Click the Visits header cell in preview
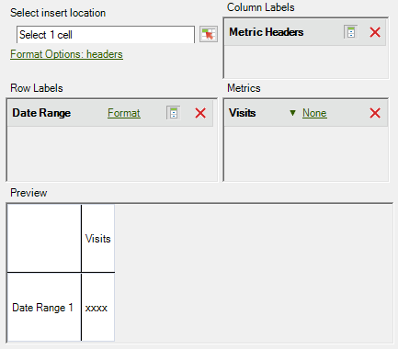This screenshot has height=349, width=398. [x=98, y=238]
